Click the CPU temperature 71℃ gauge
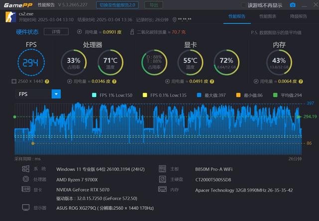 (x=110, y=62)
